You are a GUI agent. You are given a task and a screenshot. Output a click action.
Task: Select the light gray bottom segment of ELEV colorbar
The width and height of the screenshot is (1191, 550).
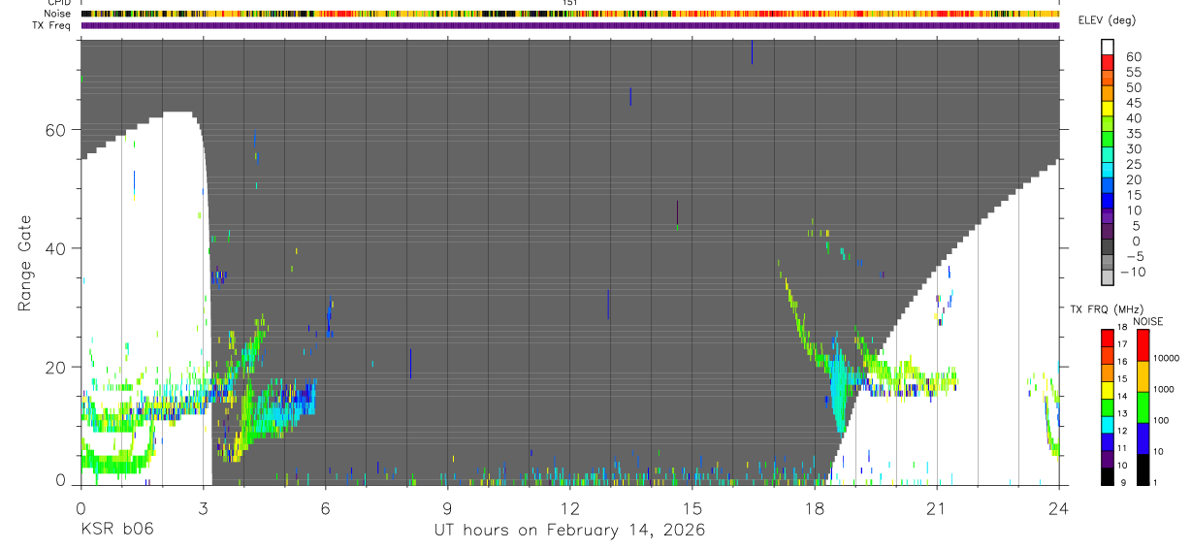[x=1108, y=278]
